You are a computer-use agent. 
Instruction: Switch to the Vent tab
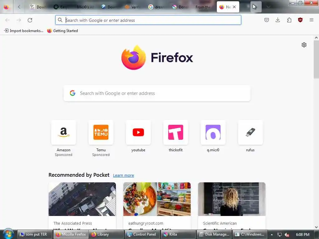click(x=132, y=7)
